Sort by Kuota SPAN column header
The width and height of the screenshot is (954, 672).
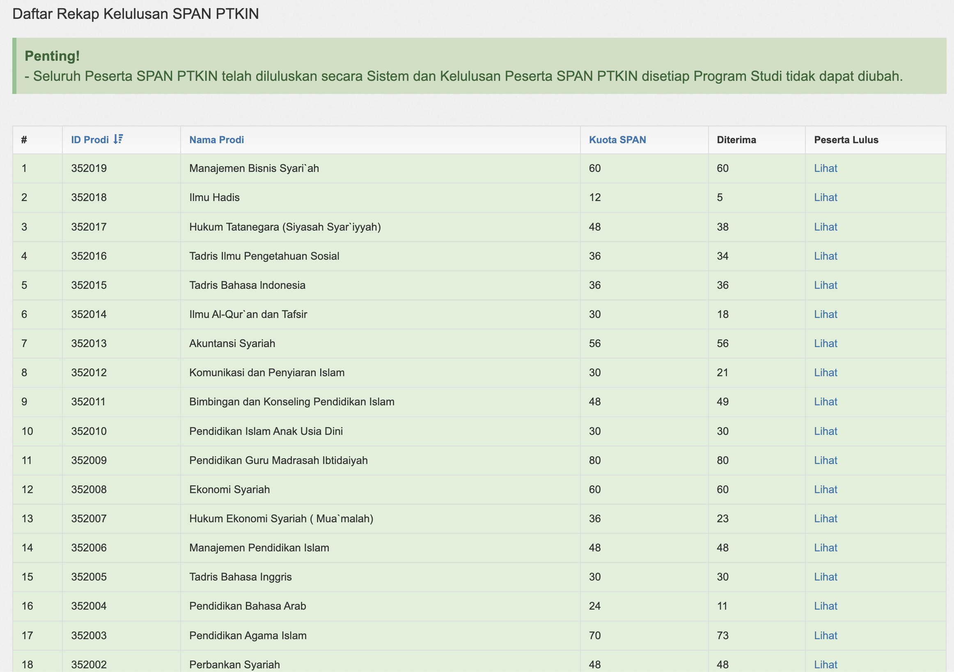pyautogui.click(x=617, y=139)
